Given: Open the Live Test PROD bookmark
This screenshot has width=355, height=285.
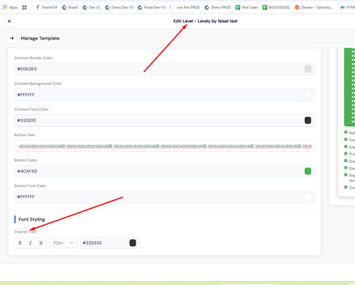Looking at the screenshot, I should click(x=185, y=7).
